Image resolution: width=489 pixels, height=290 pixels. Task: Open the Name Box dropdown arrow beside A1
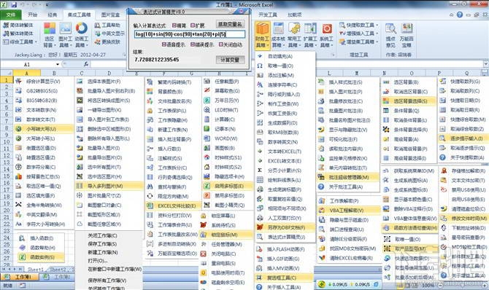coord(58,64)
